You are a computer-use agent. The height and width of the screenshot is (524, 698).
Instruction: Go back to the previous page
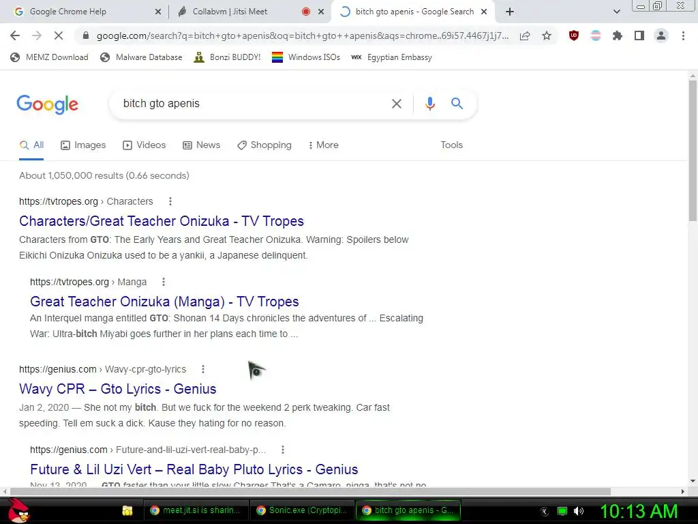15,35
